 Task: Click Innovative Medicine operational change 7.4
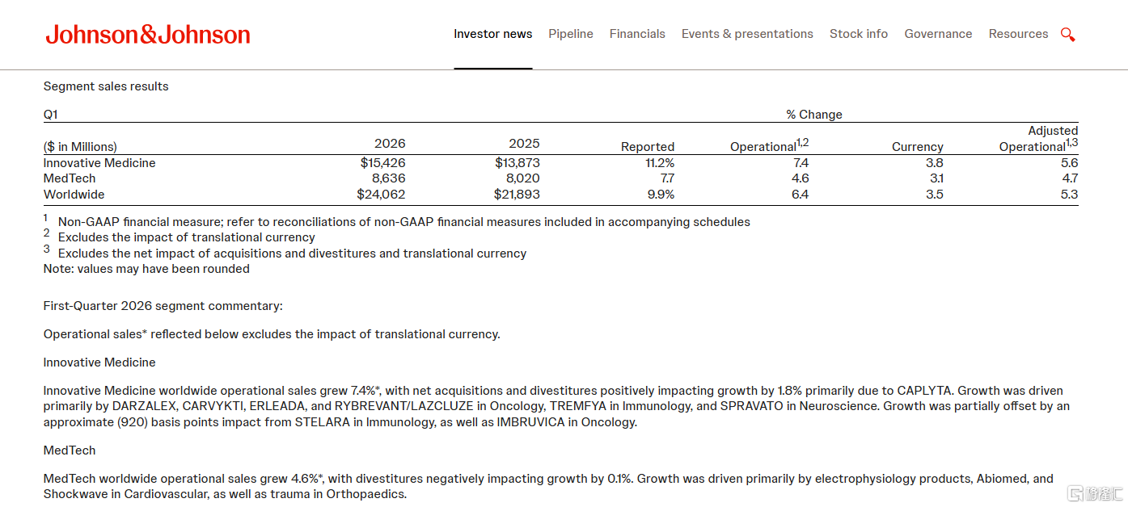pos(801,163)
